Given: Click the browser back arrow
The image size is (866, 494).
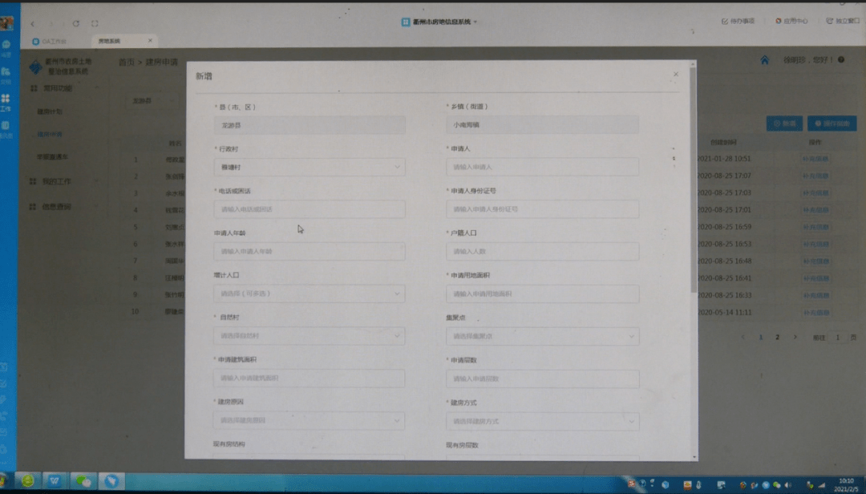Looking at the screenshot, I should point(33,24).
